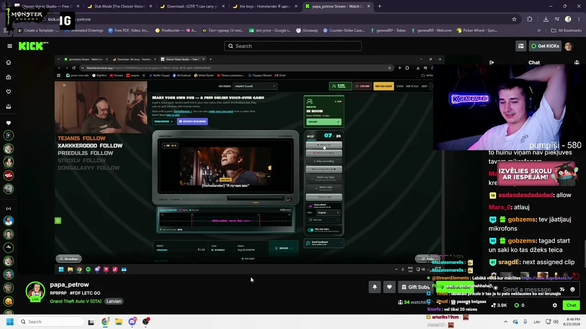Focus the Kick search box
Screen dimensions: 586x329
(x=293, y=46)
